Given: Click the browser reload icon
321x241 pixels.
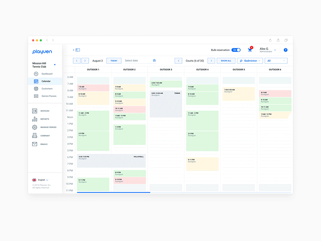Looking at the screenshot, I should coord(270,41).
